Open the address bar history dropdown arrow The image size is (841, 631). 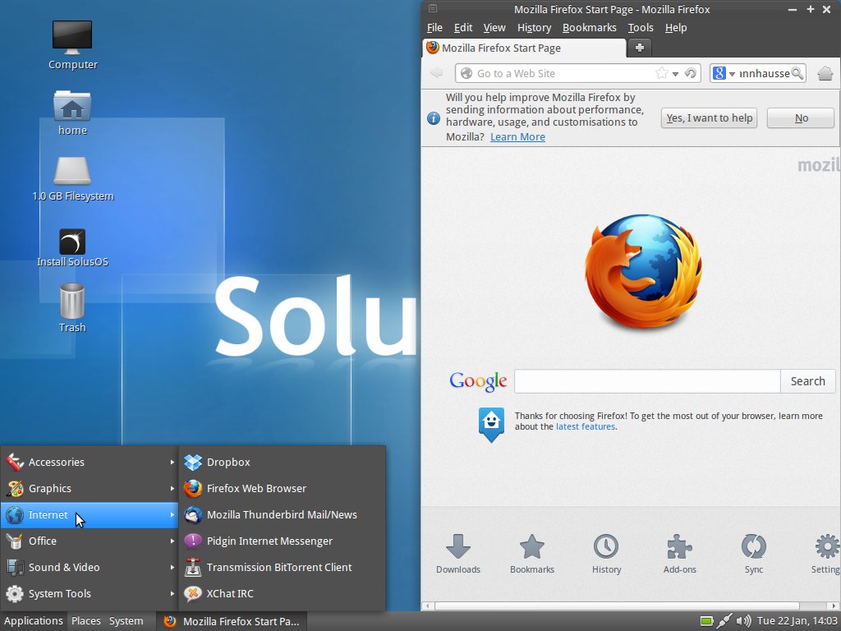[675, 74]
